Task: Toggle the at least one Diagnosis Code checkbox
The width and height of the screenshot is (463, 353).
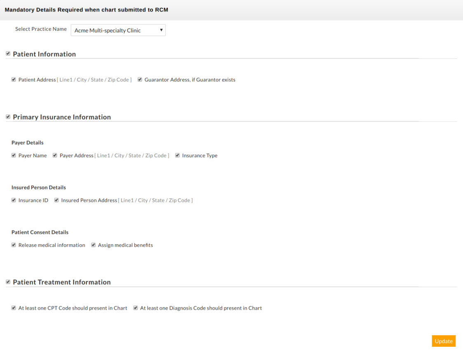Action: 136,308
